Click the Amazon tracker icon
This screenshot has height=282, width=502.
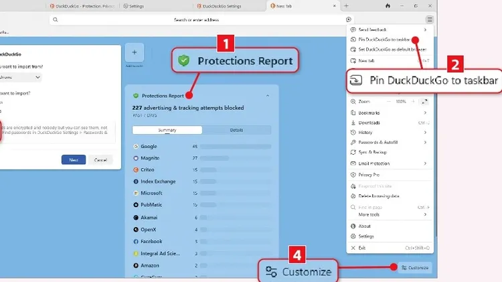click(x=136, y=266)
